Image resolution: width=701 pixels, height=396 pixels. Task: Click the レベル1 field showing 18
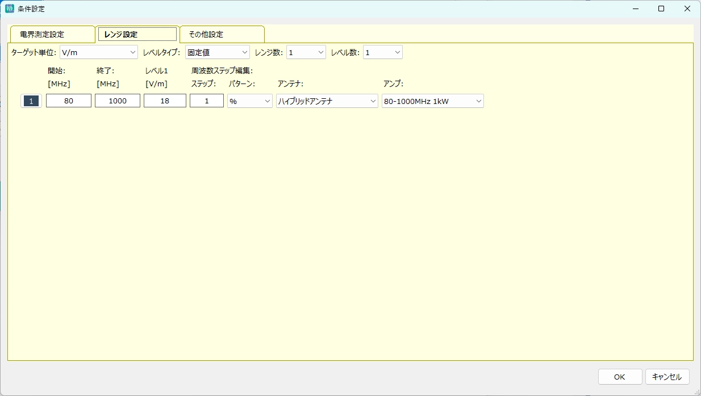pyautogui.click(x=165, y=101)
